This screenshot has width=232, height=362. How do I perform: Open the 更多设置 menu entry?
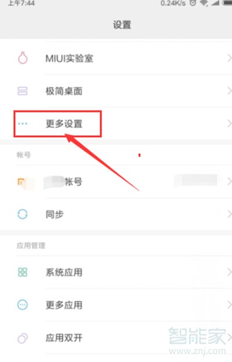116,124
